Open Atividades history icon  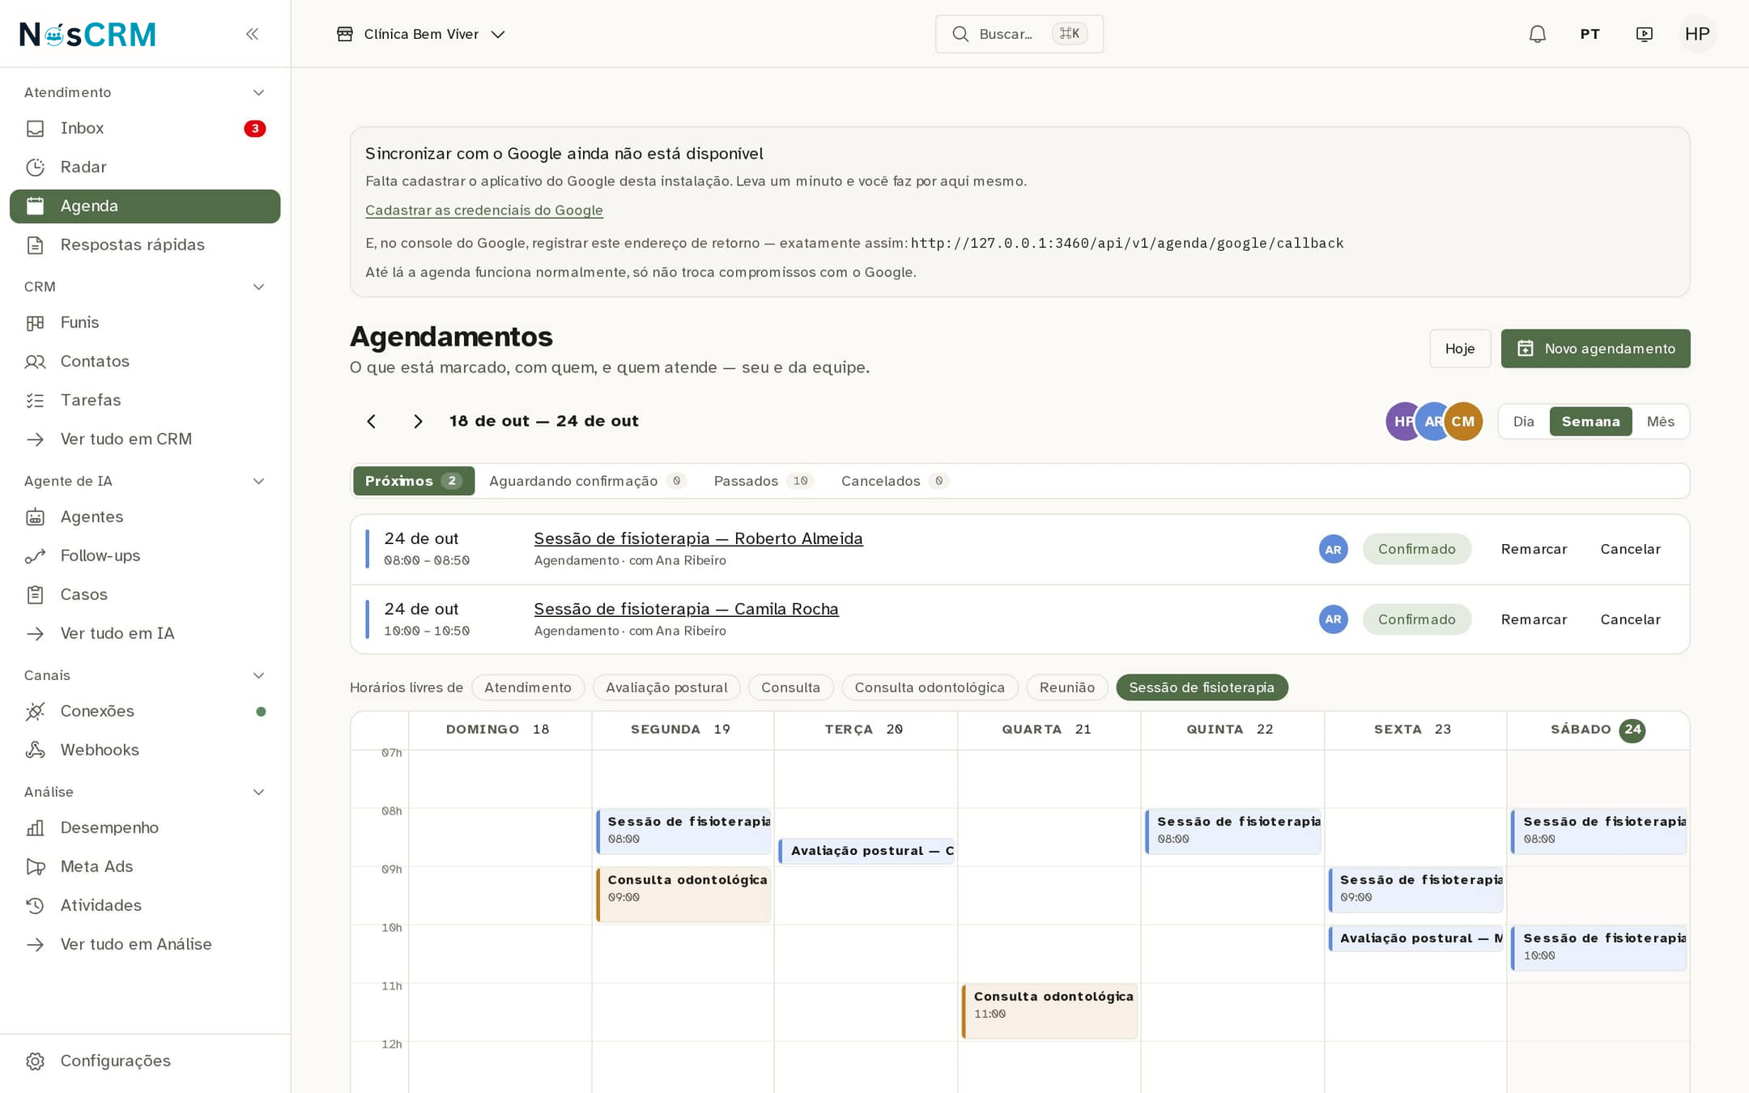coord(35,906)
